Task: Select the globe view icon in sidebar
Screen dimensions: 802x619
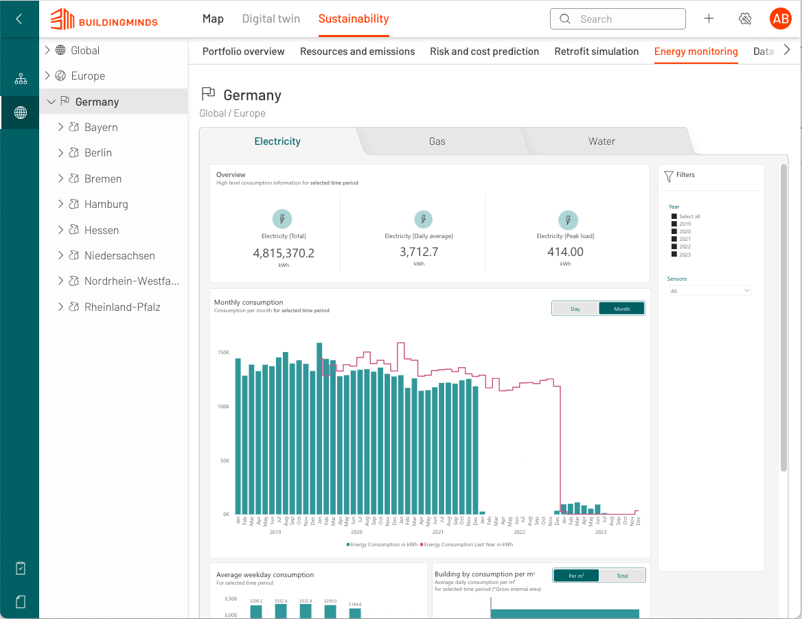Action: tap(21, 113)
